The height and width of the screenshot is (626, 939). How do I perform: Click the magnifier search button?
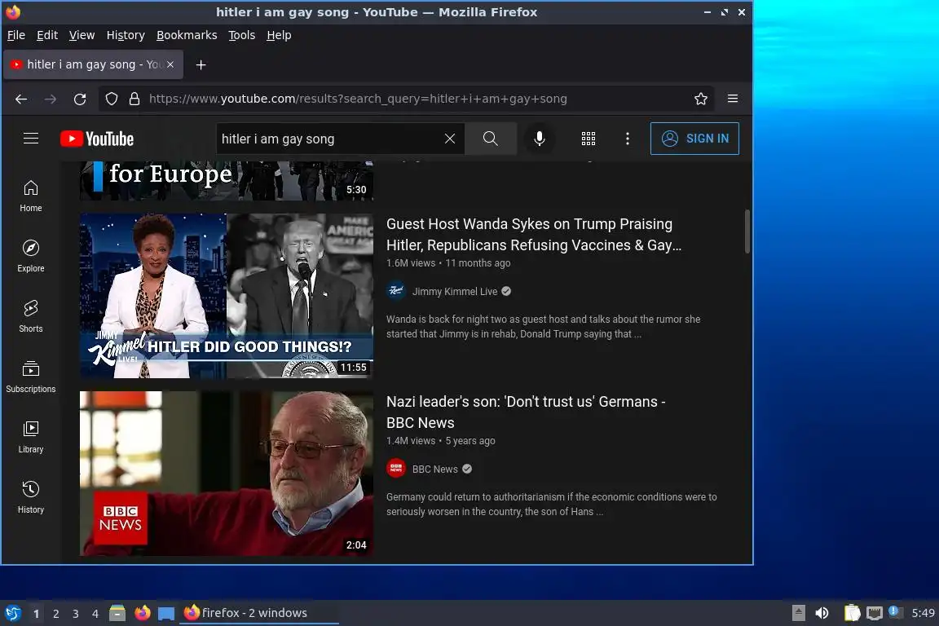coord(491,139)
